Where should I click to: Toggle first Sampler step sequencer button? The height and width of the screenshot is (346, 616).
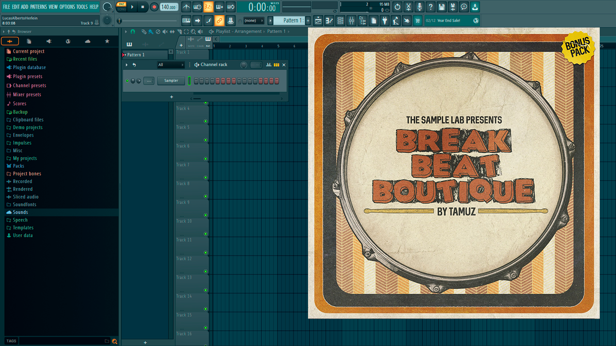point(196,81)
